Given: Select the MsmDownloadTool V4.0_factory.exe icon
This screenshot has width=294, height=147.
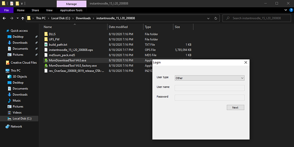Looking at the screenshot, I should (46, 66).
